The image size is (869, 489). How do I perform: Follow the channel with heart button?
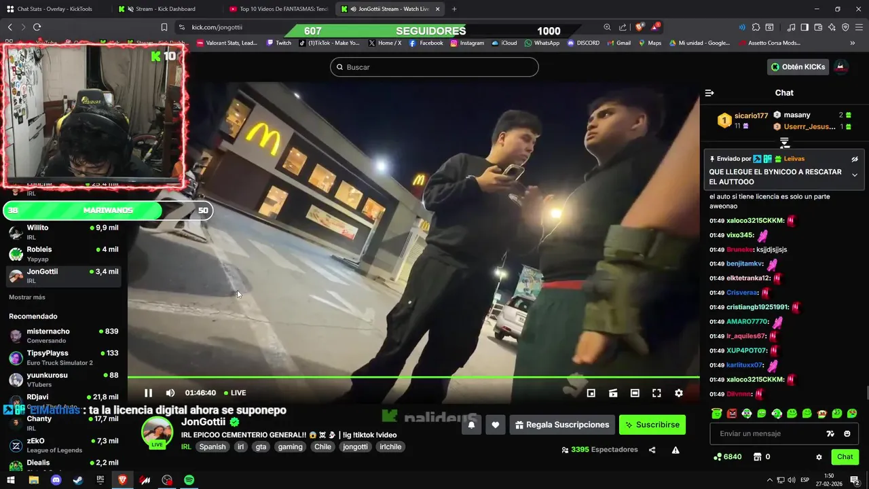496,424
